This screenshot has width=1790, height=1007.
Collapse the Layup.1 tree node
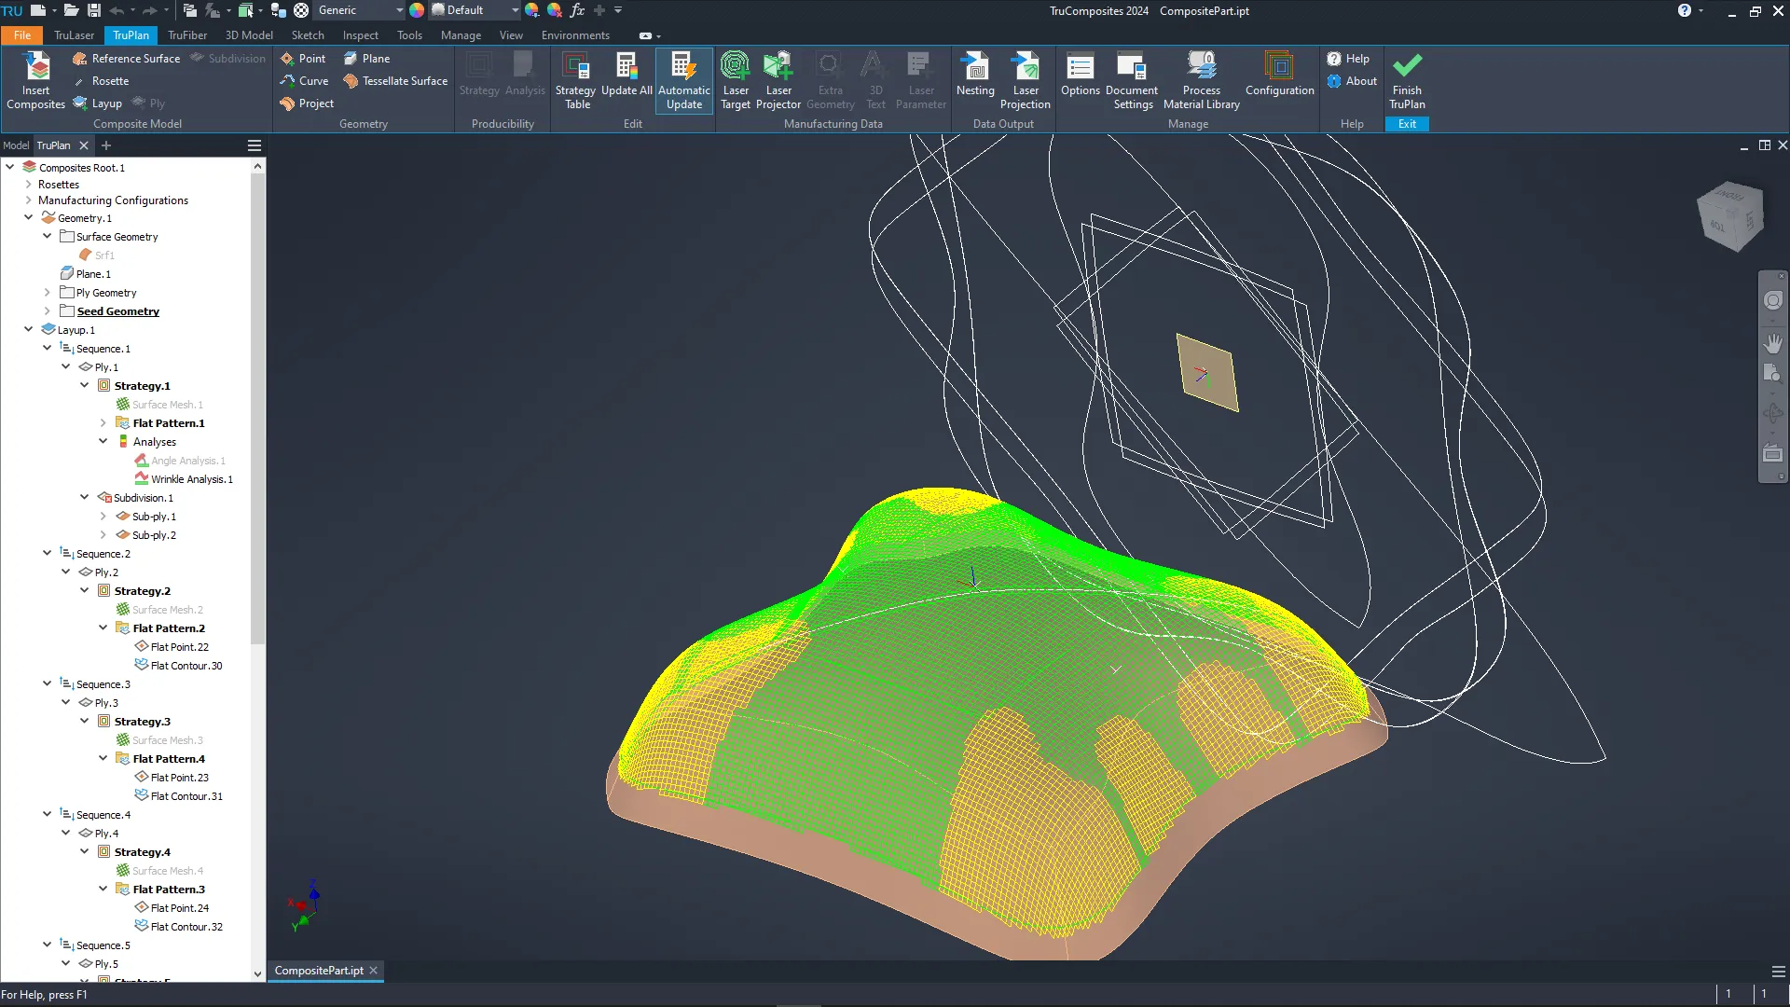tap(29, 329)
